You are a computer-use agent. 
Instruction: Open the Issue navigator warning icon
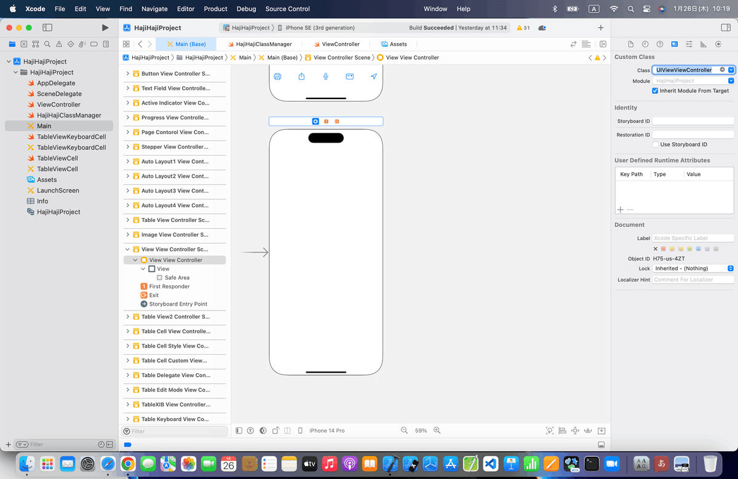pos(59,44)
